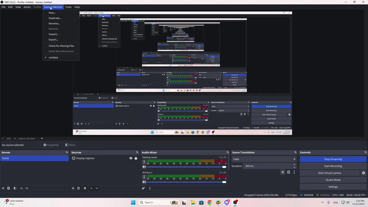
Task: Click Start Virtual Camera button
Action: [x=329, y=173]
